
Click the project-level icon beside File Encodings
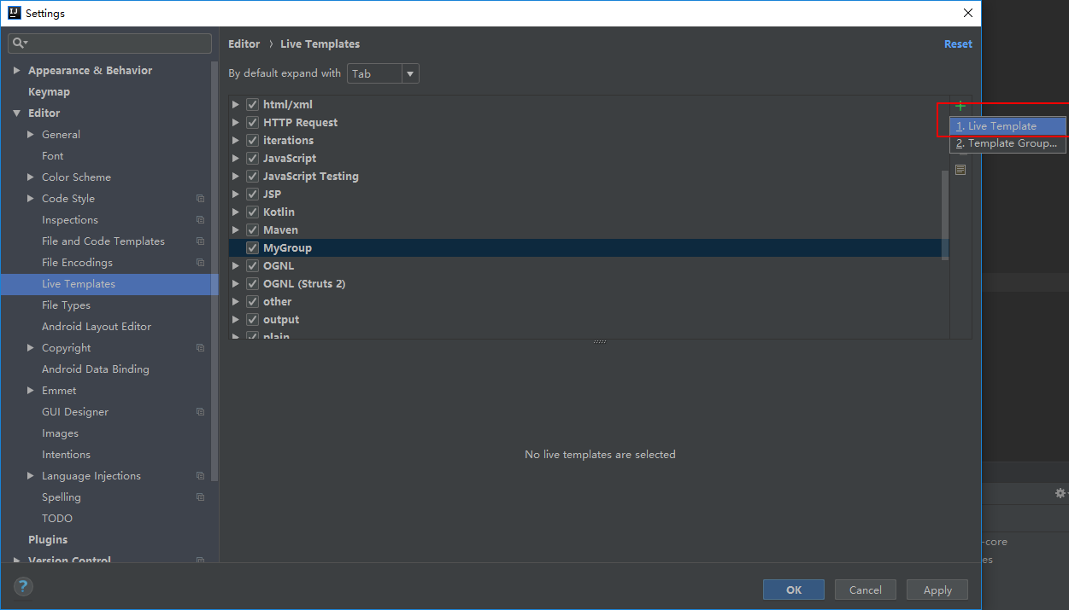[x=200, y=263]
